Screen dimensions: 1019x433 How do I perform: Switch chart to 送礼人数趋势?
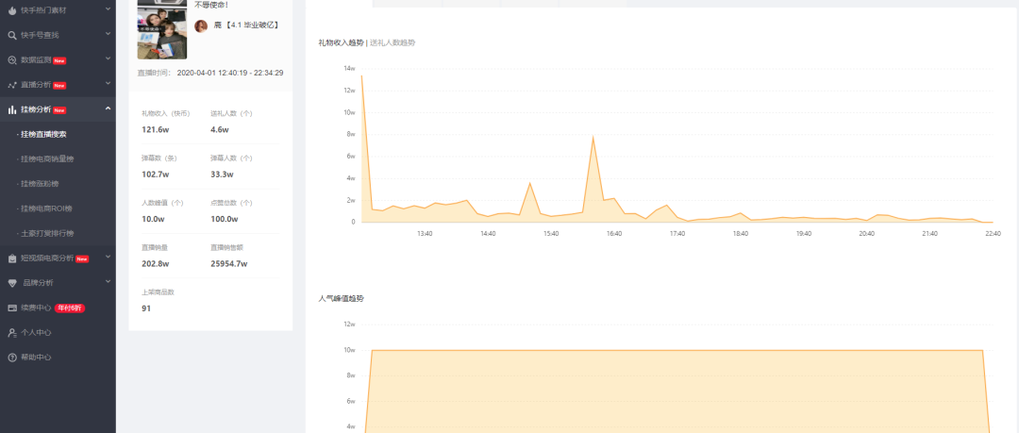click(x=393, y=42)
